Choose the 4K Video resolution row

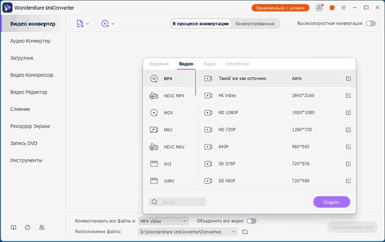coord(277,95)
